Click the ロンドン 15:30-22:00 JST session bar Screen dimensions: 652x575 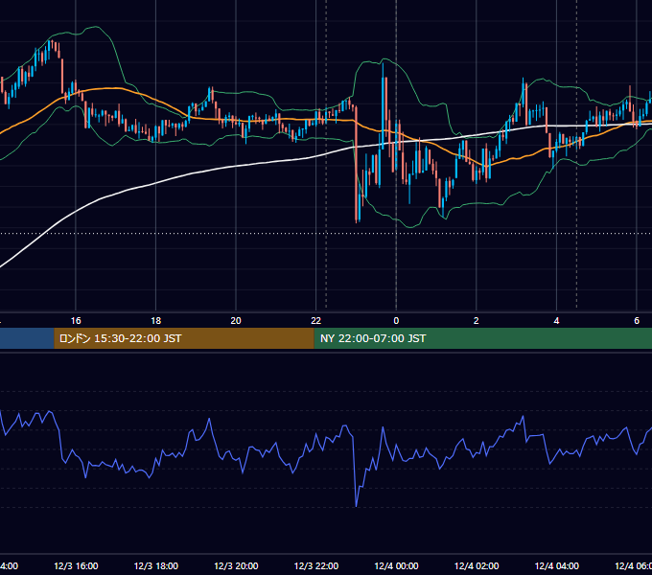click(x=184, y=338)
